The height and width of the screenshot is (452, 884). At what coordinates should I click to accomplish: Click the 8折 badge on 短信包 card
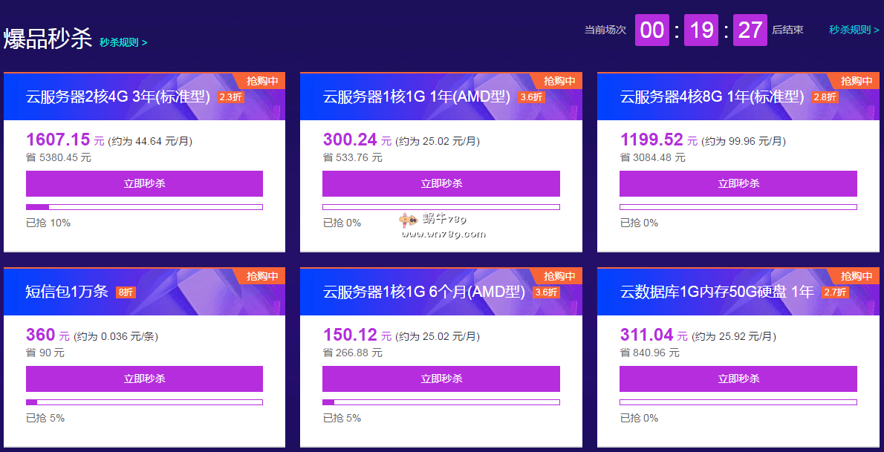[126, 292]
